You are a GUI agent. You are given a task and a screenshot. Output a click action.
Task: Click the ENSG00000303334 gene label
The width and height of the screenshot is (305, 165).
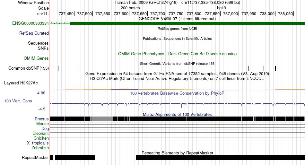30,23
